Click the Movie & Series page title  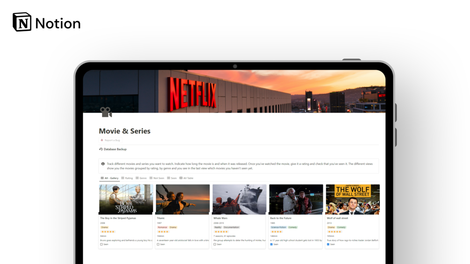[125, 131]
